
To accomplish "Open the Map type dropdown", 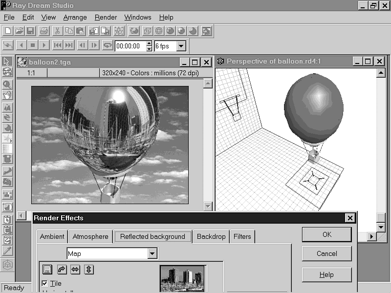I will (x=152, y=253).
